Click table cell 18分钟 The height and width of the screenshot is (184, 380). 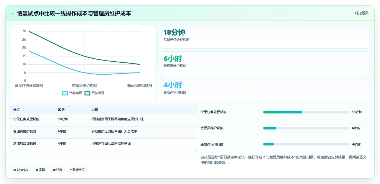[63, 119]
